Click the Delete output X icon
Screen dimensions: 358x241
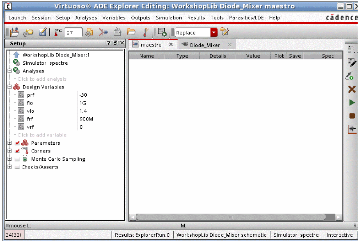tap(352, 89)
